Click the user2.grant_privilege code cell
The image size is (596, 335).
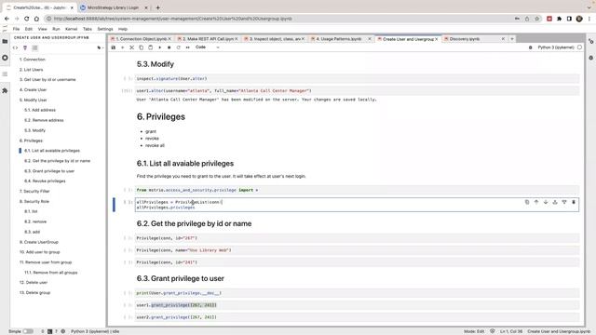[x=357, y=317]
